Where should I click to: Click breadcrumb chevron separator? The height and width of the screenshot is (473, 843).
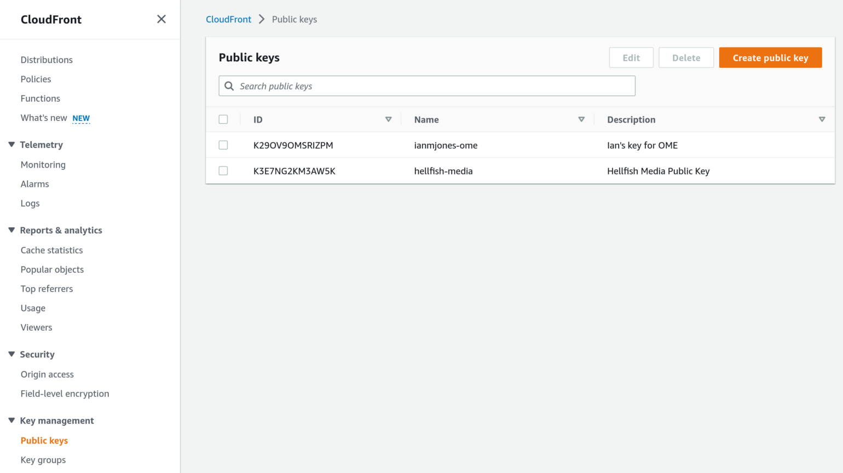(x=262, y=19)
